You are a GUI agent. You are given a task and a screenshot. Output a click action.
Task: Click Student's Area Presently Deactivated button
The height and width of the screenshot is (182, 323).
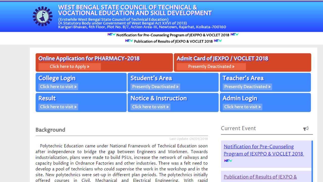coord(155,86)
